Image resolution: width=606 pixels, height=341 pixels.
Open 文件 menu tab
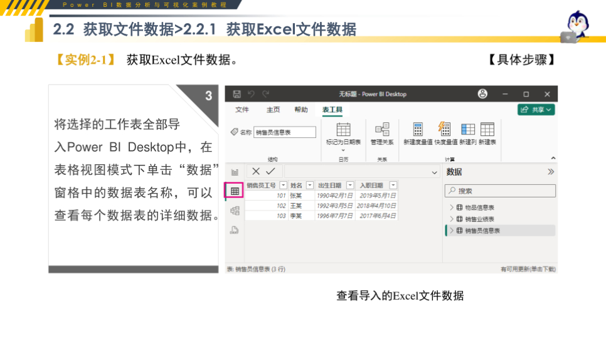242,110
